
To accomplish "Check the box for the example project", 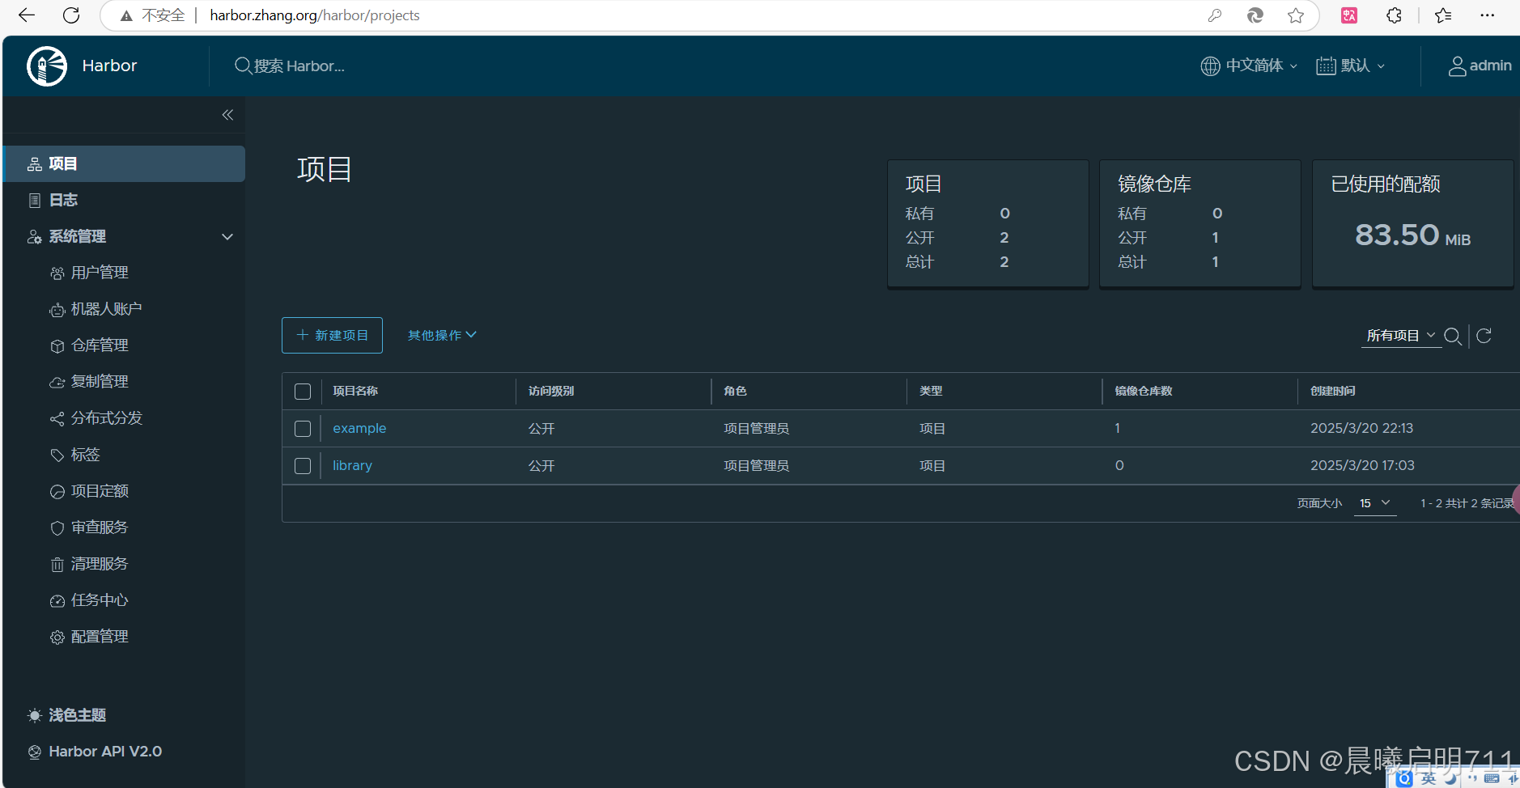I will coord(303,429).
